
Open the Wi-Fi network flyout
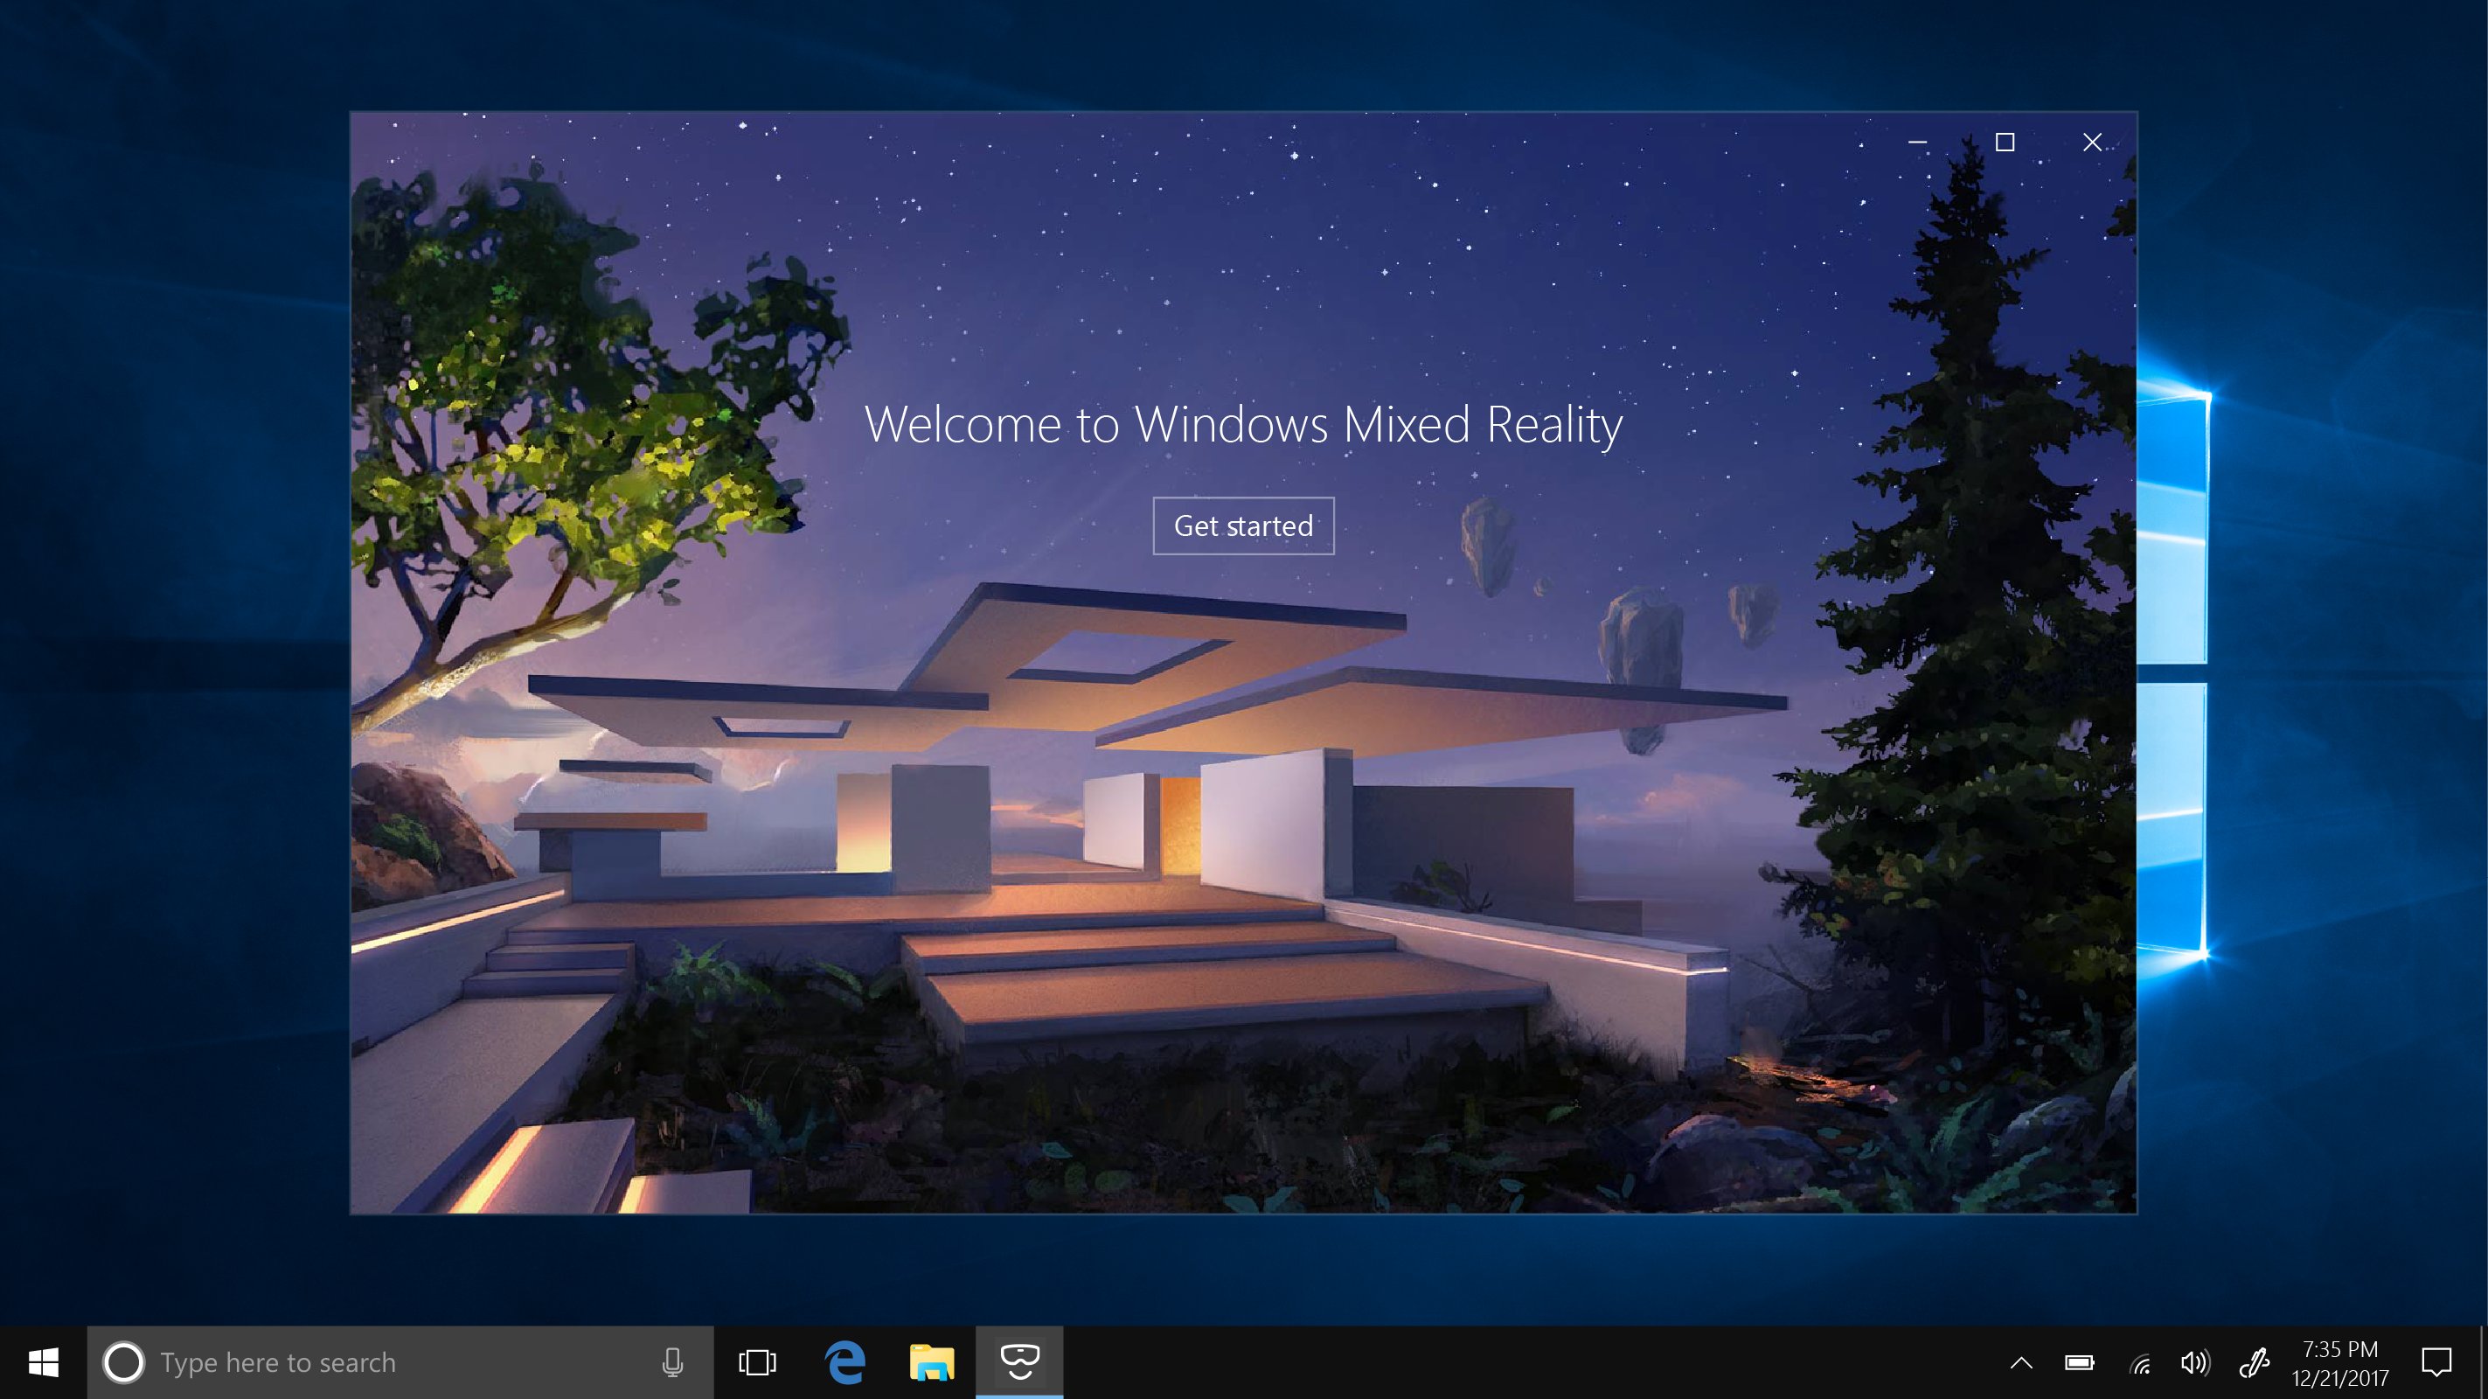point(2140,1363)
